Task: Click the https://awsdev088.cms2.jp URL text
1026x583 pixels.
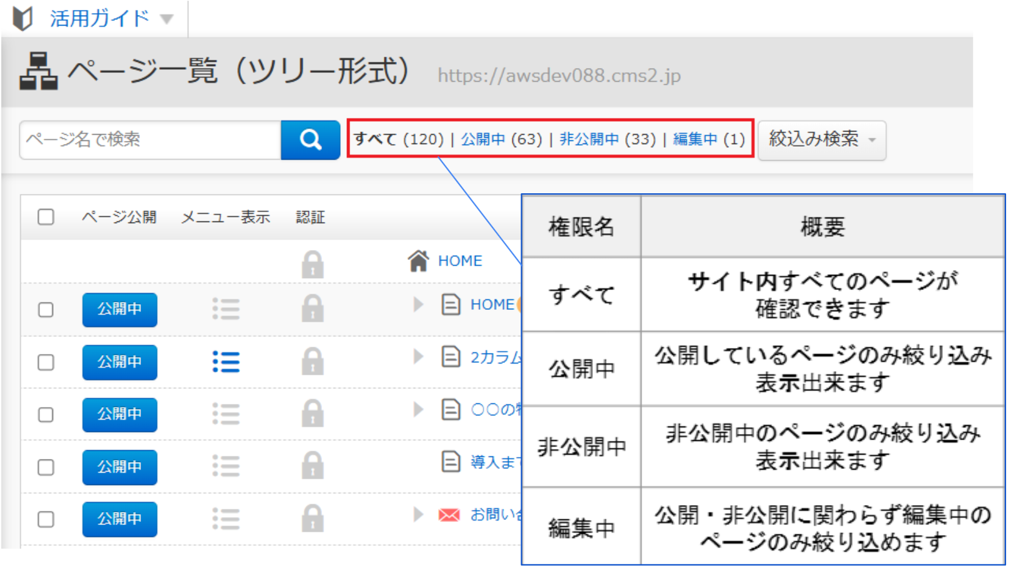Action: pos(559,75)
